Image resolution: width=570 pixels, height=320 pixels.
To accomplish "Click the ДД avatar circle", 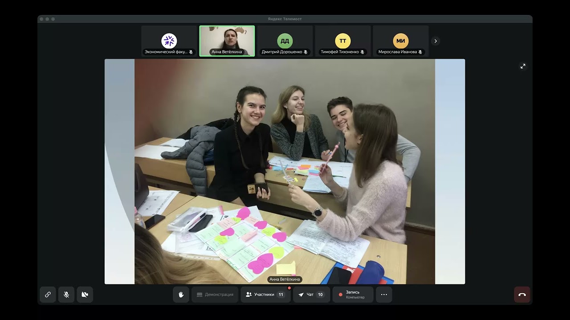I will [x=285, y=41].
